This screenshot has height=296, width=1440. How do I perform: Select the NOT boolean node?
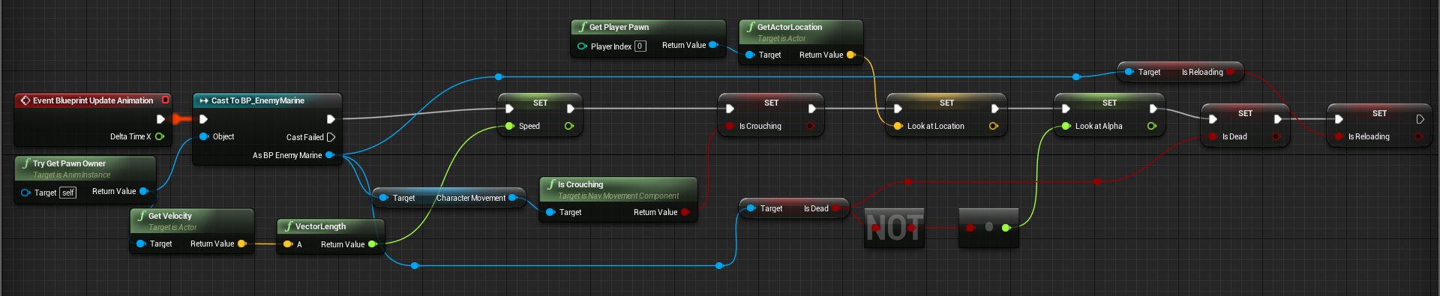[x=894, y=227]
